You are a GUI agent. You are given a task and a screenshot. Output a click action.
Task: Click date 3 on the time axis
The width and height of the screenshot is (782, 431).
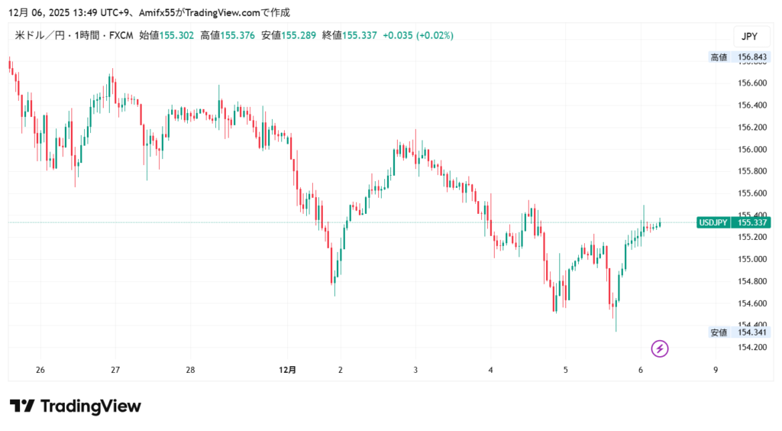pos(415,370)
